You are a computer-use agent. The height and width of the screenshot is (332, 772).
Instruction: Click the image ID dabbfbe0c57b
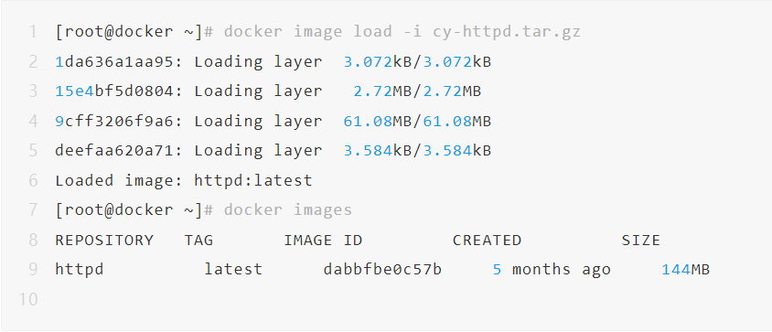(x=382, y=270)
